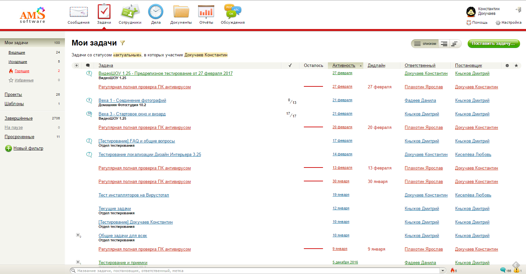Viewport: 526px width, 274px height.
Task: Open Горящие filter in sidebar
Action: (x=22, y=71)
